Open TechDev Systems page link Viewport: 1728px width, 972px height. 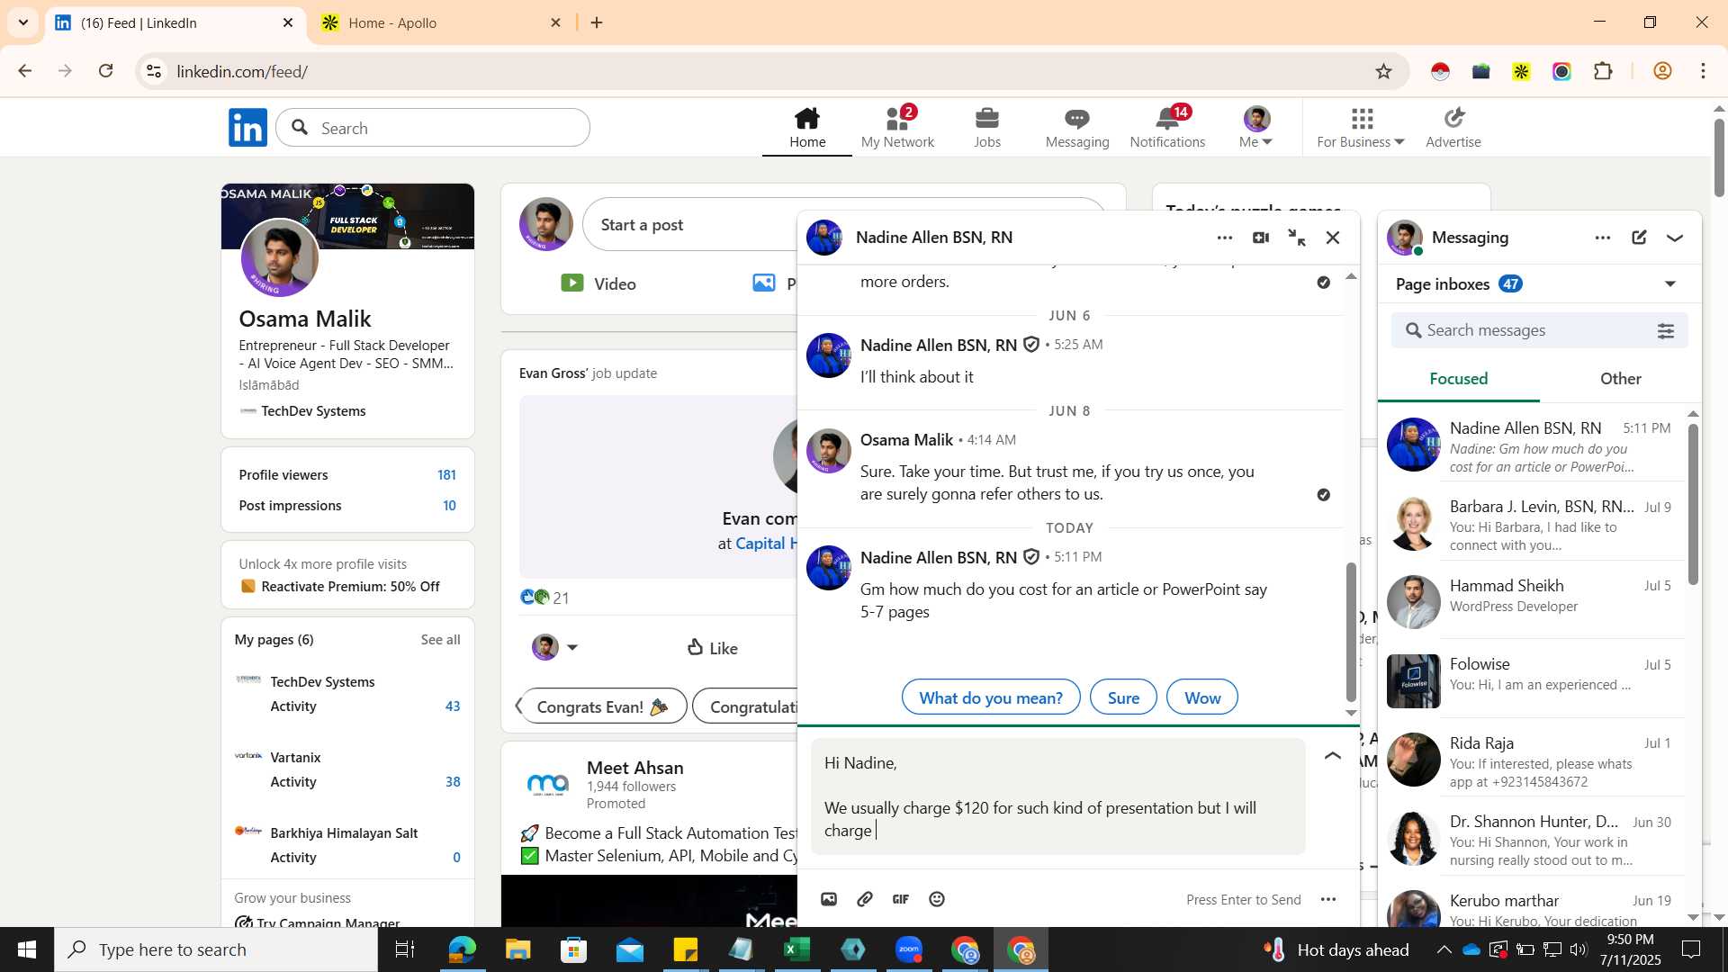click(322, 682)
